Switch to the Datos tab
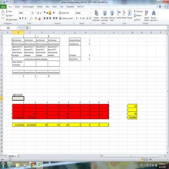 pos(48,7)
